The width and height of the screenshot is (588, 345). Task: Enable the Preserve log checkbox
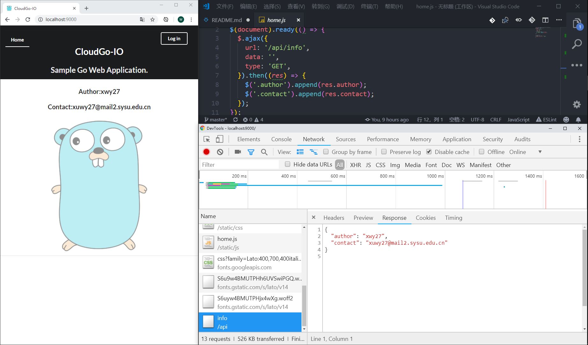[x=384, y=151]
